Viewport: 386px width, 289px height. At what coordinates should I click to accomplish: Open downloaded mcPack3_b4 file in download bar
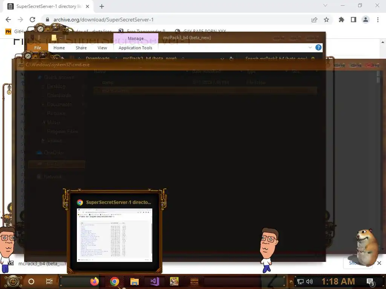pos(37,263)
